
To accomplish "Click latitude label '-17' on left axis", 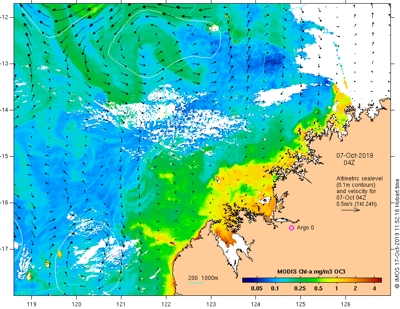I will 5,249.
